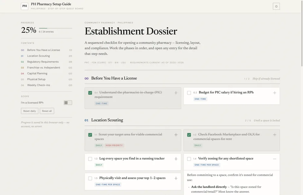Click the Reset daily button
Viewport: 303px width, 195px height.
pyautogui.click(x=30, y=111)
